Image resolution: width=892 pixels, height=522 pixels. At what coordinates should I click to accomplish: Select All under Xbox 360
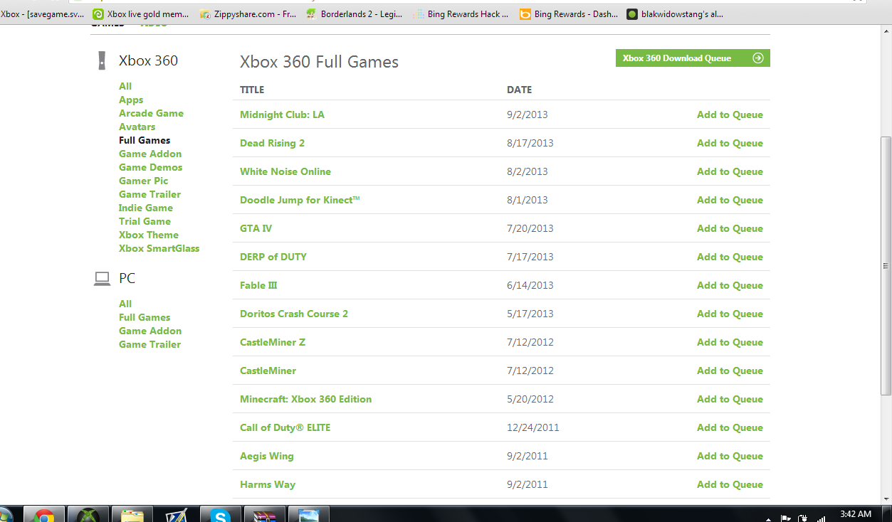click(x=125, y=86)
